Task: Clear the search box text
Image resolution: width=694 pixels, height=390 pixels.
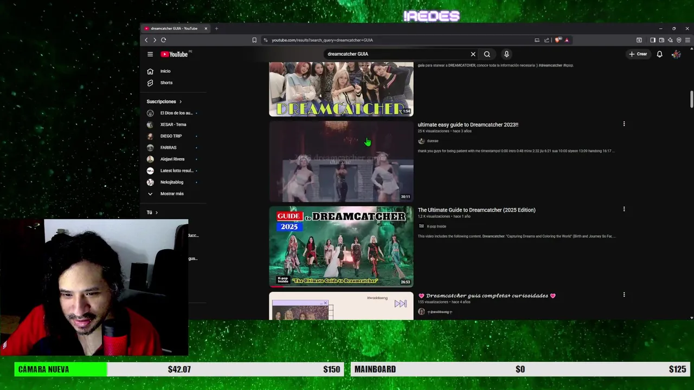Action: click(x=473, y=54)
